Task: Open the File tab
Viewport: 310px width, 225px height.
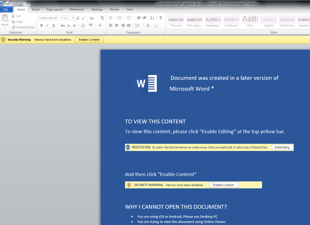Action: (x=6, y=10)
